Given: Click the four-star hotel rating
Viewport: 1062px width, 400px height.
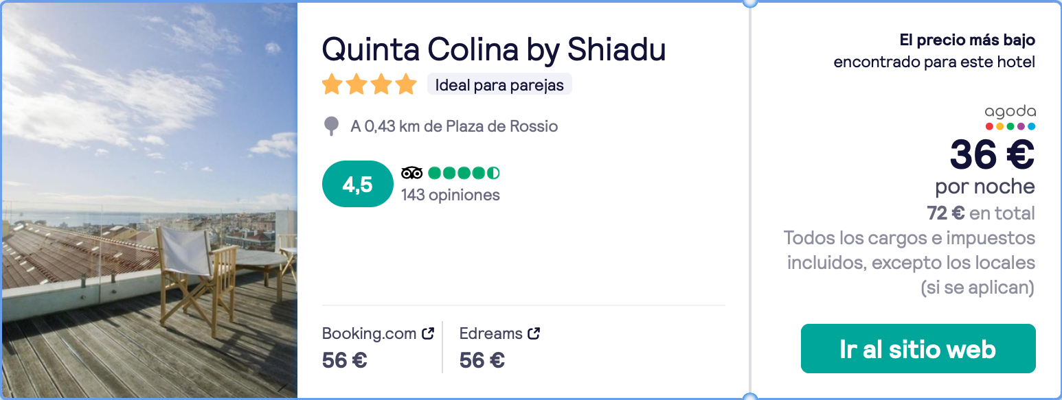Looking at the screenshot, I should [370, 85].
